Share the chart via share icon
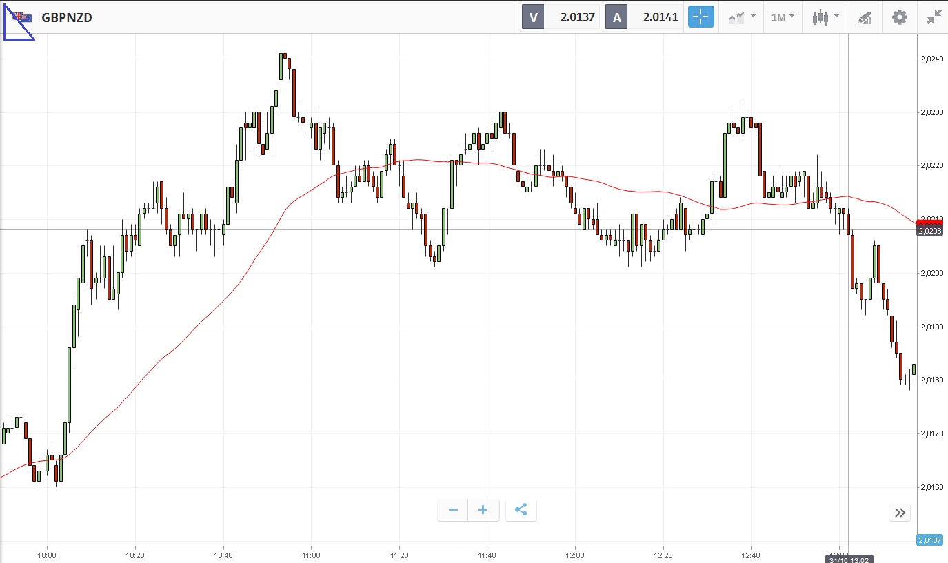948x563 pixels. (521, 510)
